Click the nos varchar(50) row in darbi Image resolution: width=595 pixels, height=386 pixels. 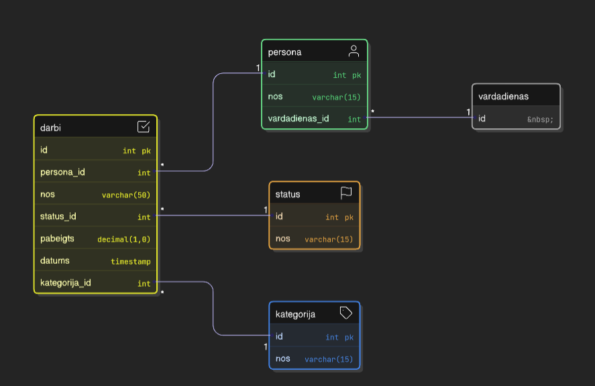click(95, 195)
